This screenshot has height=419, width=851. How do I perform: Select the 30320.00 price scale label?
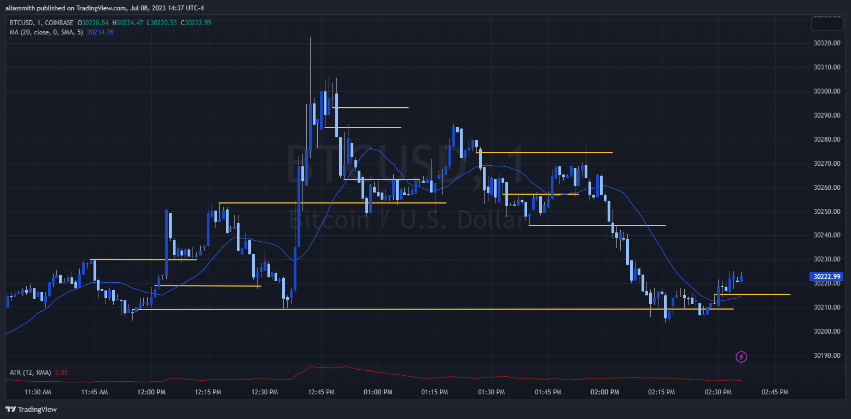[826, 43]
